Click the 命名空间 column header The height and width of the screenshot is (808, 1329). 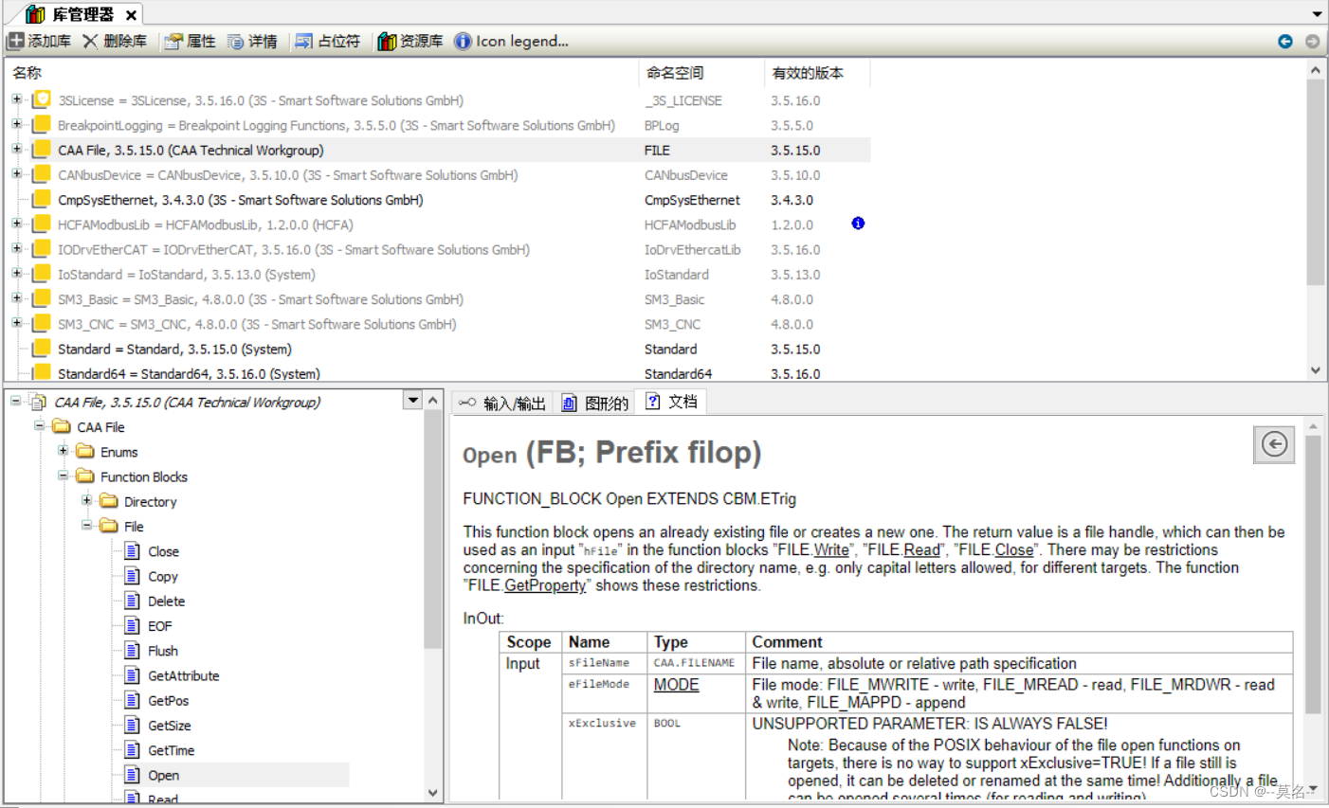click(x=701, y=73)
